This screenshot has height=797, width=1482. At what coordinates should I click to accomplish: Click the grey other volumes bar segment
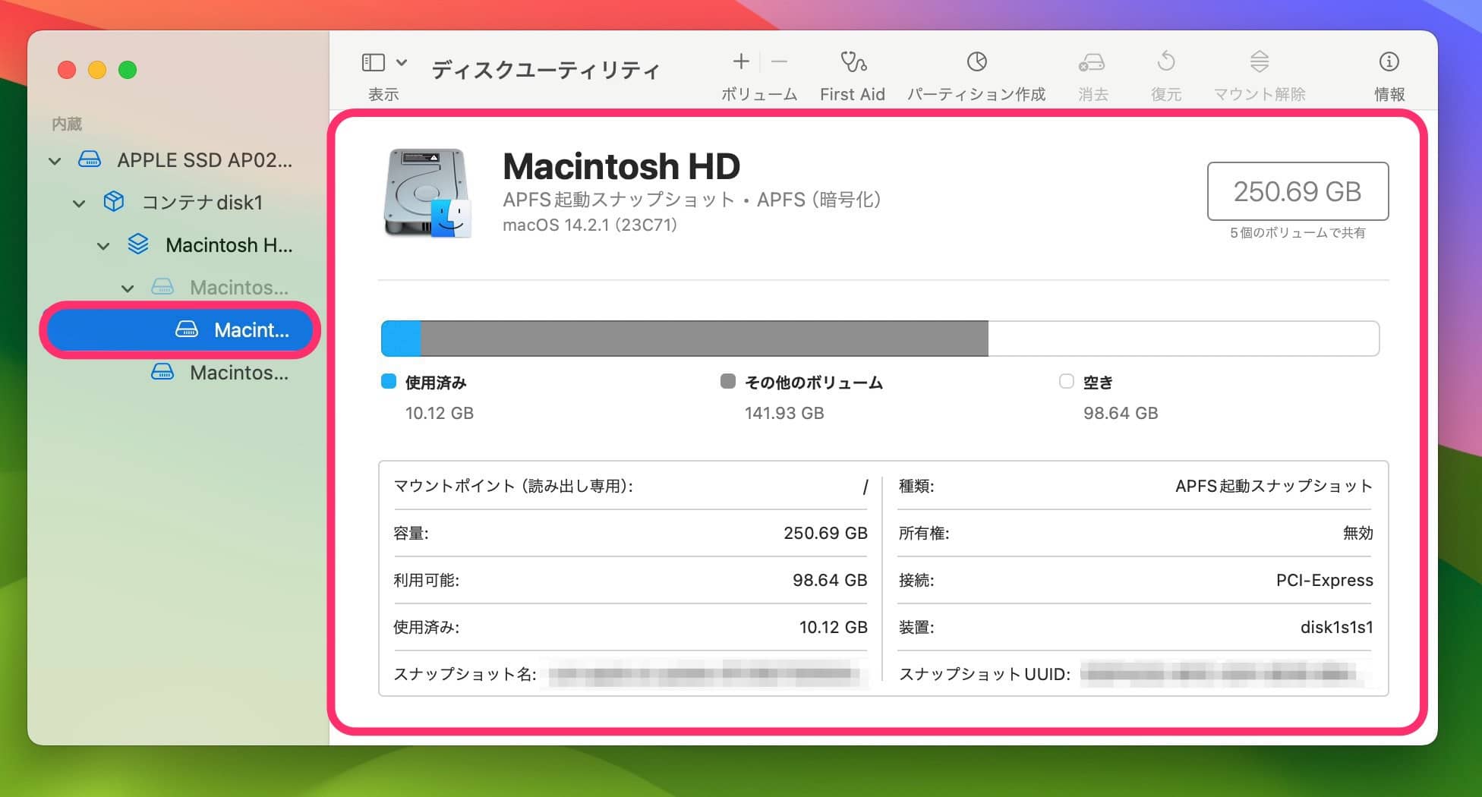(705, 339)
